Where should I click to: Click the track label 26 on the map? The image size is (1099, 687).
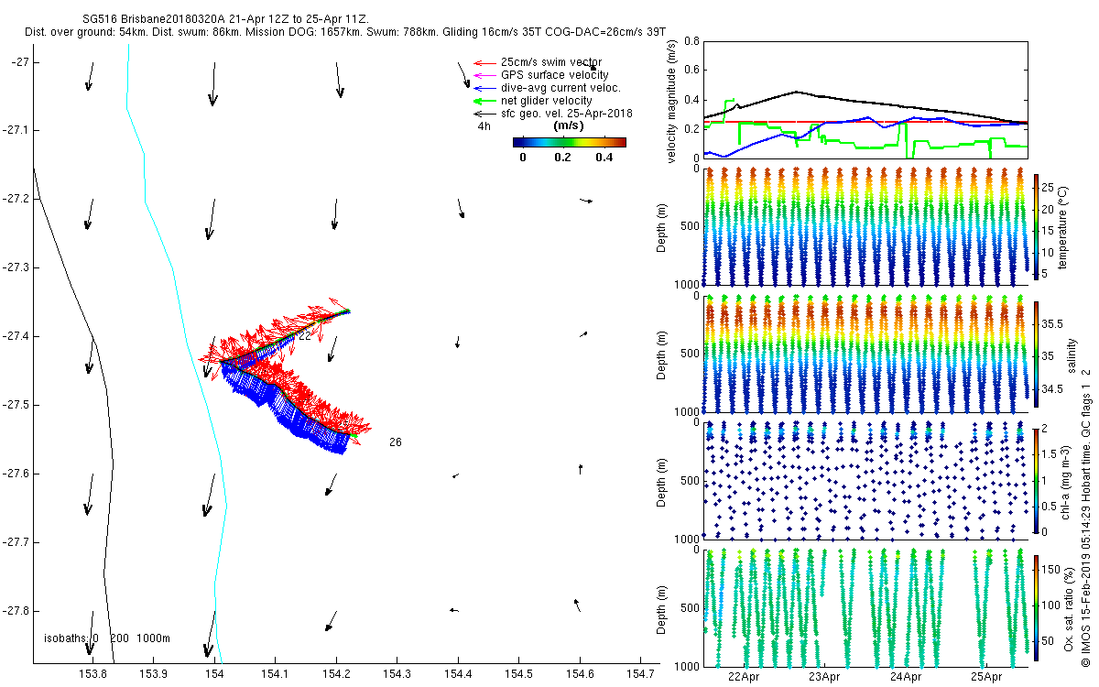tap(396, 442)
